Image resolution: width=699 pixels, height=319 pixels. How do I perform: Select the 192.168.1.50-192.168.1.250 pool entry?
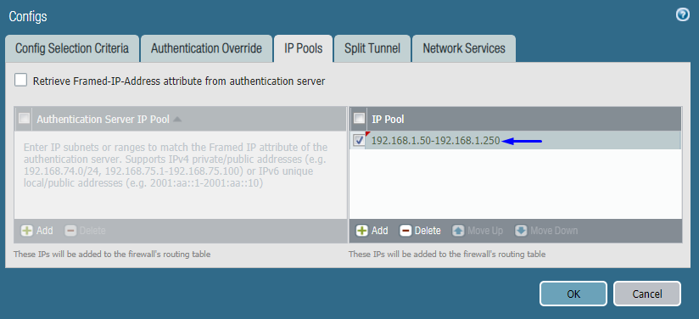tap(435, 141)
